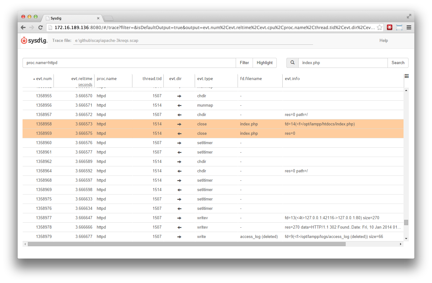The width and height of the screenshot is (432, 283).
Task: Sort by evt.info column header
Action: (x=292, y=78)
